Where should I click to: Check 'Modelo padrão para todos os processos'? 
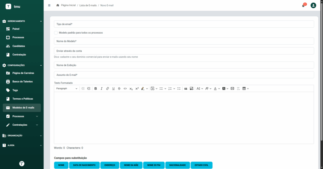click(56, 33)
